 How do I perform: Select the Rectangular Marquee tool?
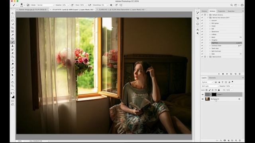coord(12,17)
